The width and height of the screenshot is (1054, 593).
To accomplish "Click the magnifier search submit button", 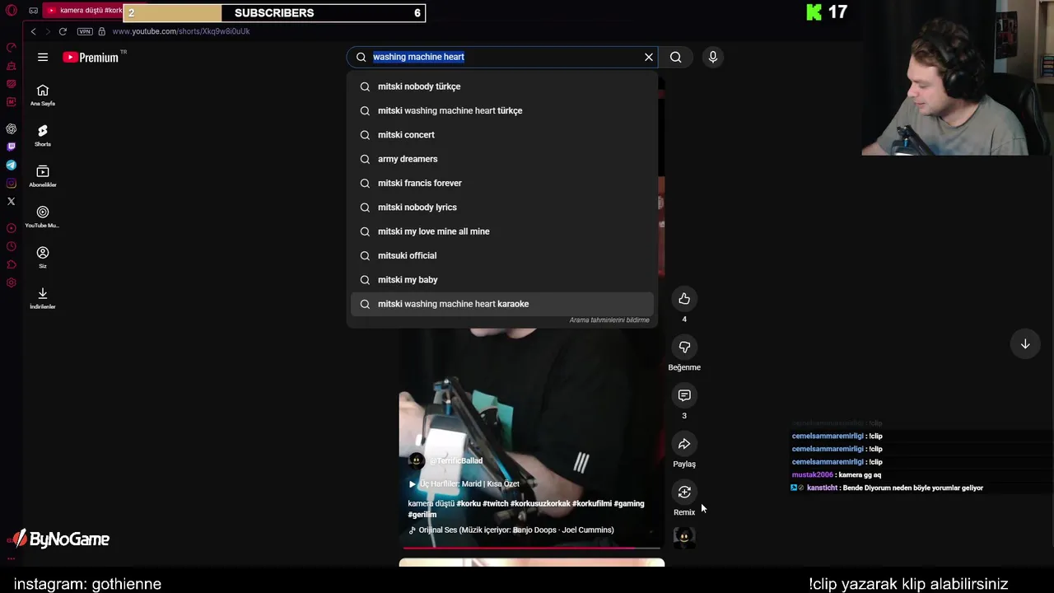I will click(x=675, y=57).
